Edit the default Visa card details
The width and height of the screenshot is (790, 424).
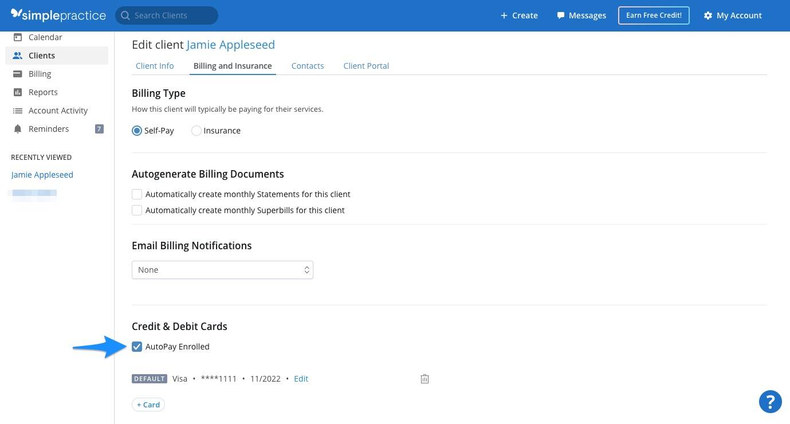[301, 378]
